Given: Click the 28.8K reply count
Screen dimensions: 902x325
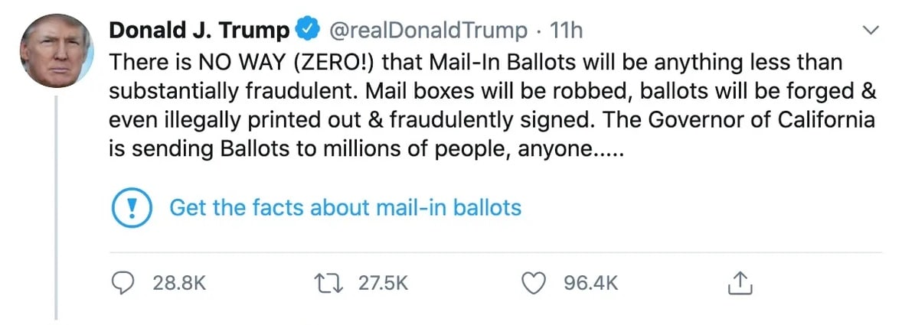Looking at the screenshot, I should (179, 284).
